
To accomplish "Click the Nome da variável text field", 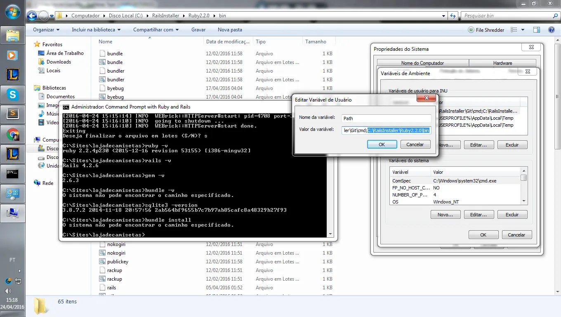I will (x=386, y=118).
